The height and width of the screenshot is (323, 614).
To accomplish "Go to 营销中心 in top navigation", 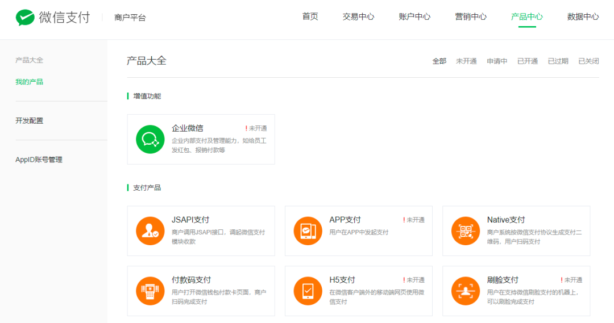I will point(471,17).
